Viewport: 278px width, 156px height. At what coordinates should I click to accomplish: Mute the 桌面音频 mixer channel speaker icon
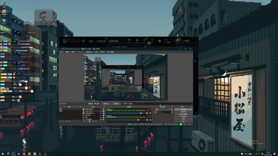[147, 120]
